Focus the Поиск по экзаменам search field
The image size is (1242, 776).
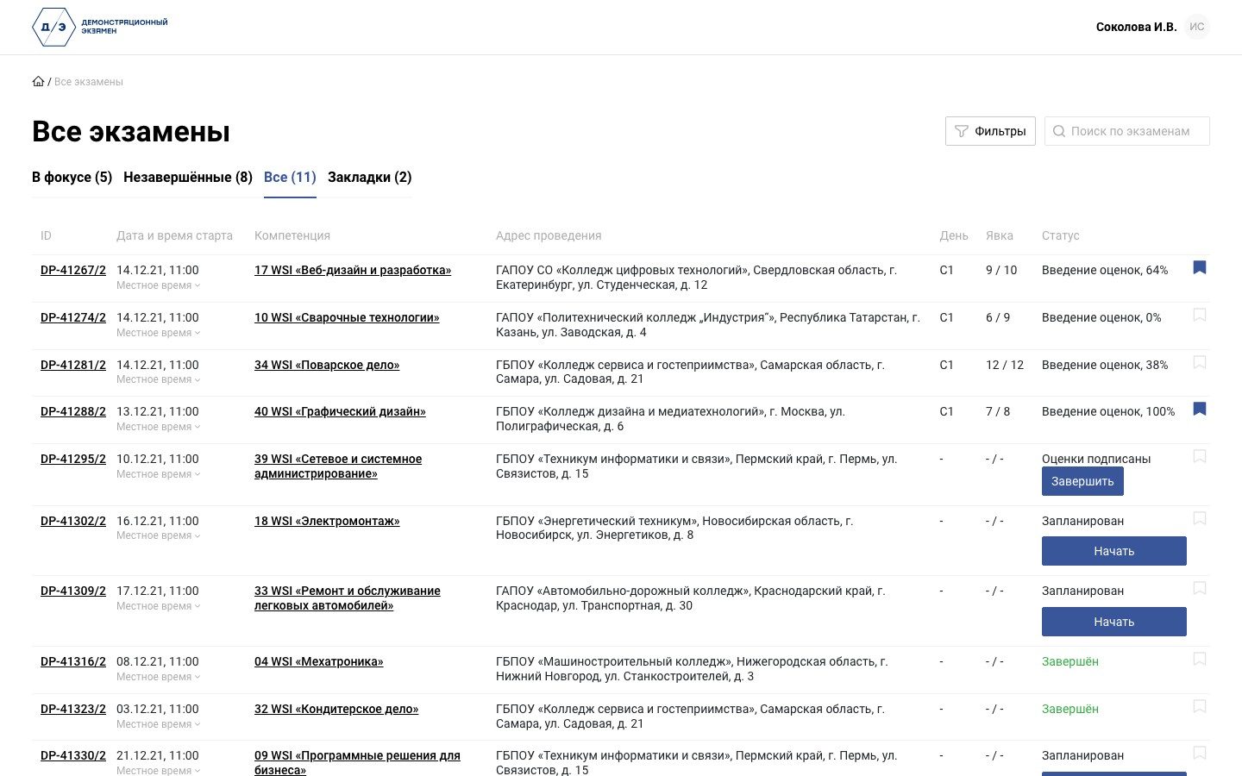click(1127, 131)
